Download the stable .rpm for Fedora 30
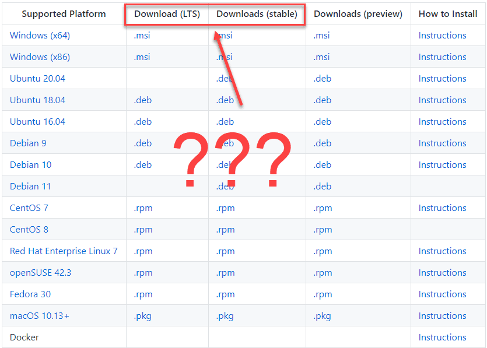This screenshot has width=487, height=348. pos(226,294)
